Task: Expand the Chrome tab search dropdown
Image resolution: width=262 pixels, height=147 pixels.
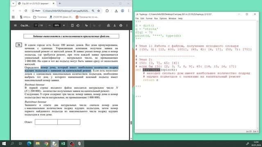Action: 13,3
